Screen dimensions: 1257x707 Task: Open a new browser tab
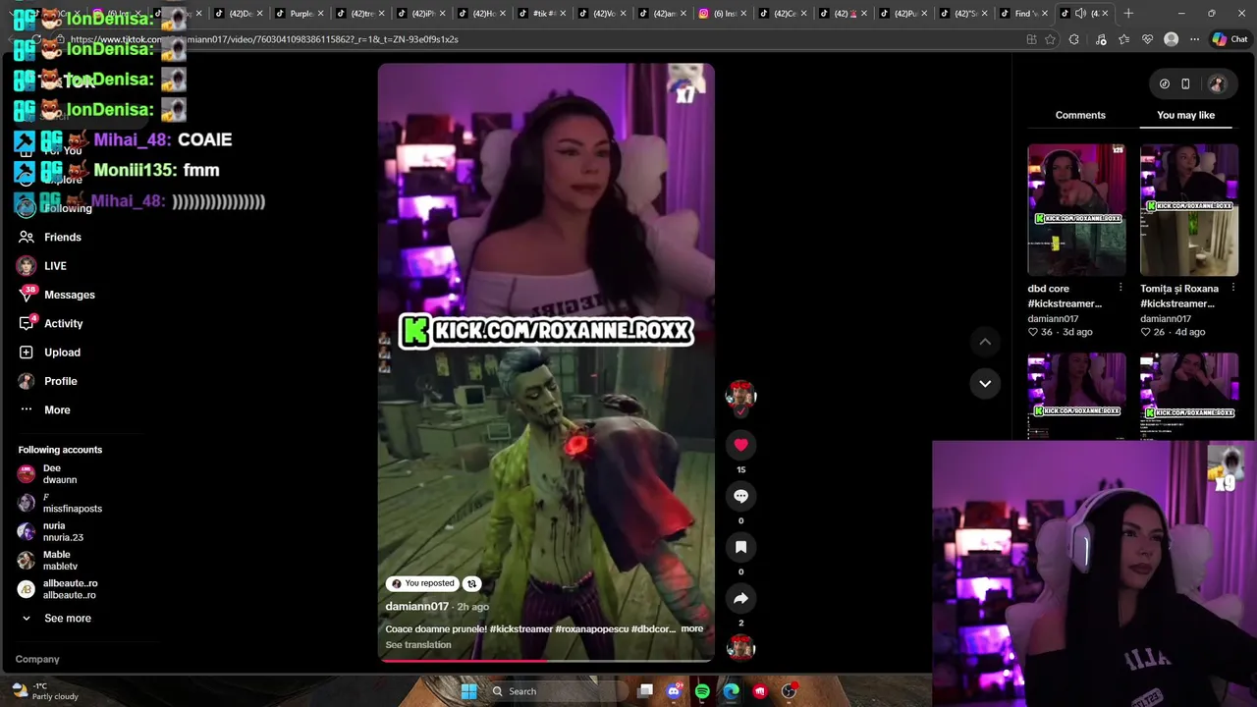(x=1128, y=14)
